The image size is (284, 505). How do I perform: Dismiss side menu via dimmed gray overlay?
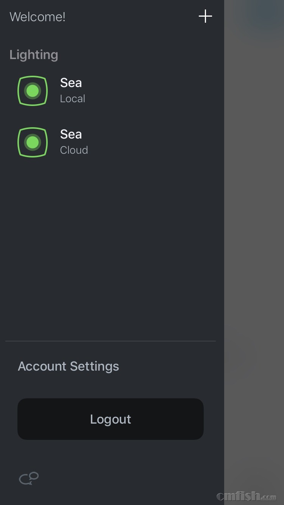tap(254, 227)
